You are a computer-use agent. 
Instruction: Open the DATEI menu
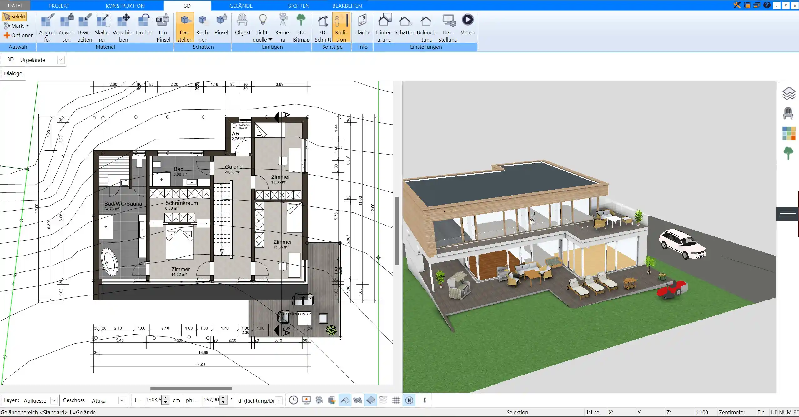pyautogui.click(x=15, y=6)
